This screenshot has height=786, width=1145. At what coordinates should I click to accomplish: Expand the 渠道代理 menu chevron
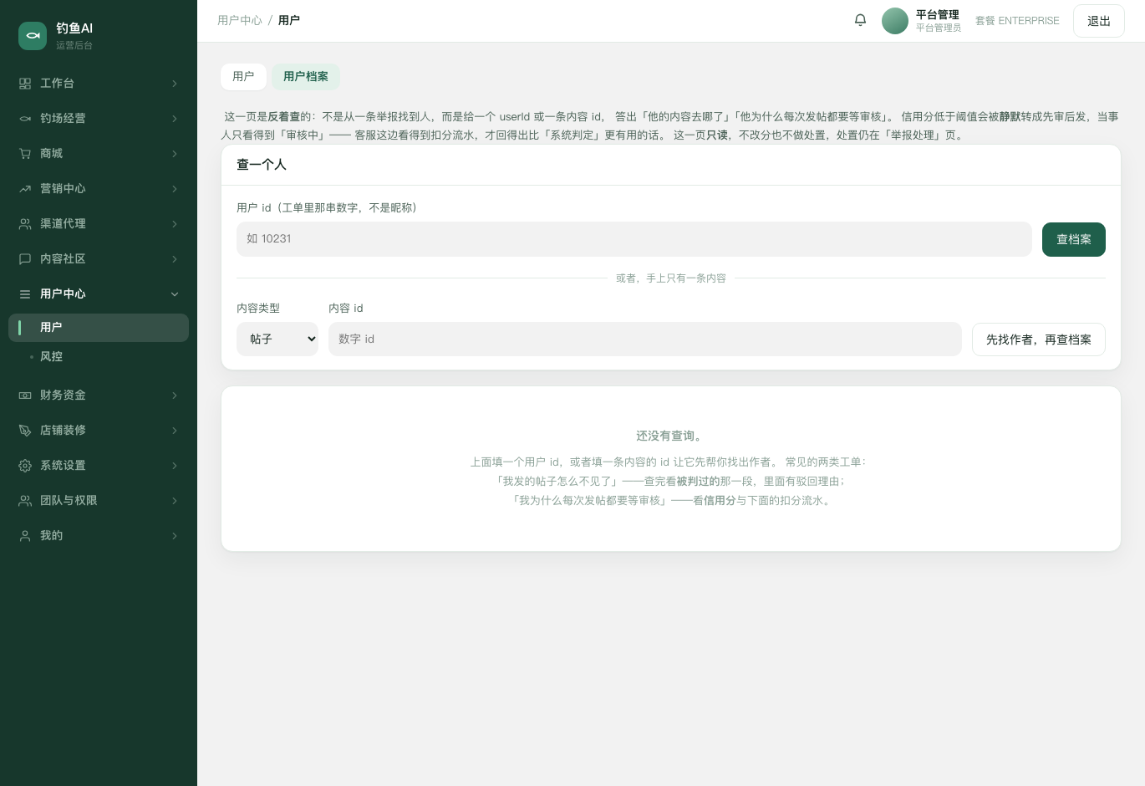[x=175, y=224]
